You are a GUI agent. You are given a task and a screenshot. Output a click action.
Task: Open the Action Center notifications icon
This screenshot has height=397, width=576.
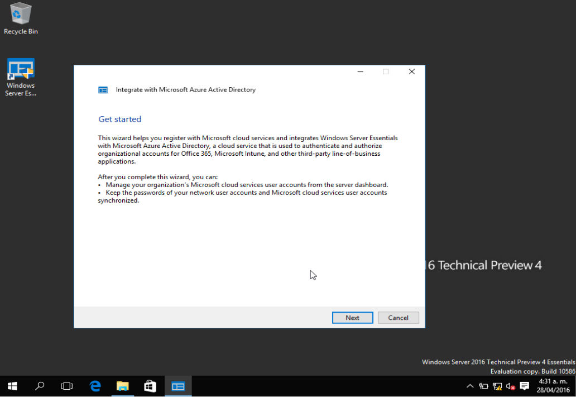tap(525, 386)
